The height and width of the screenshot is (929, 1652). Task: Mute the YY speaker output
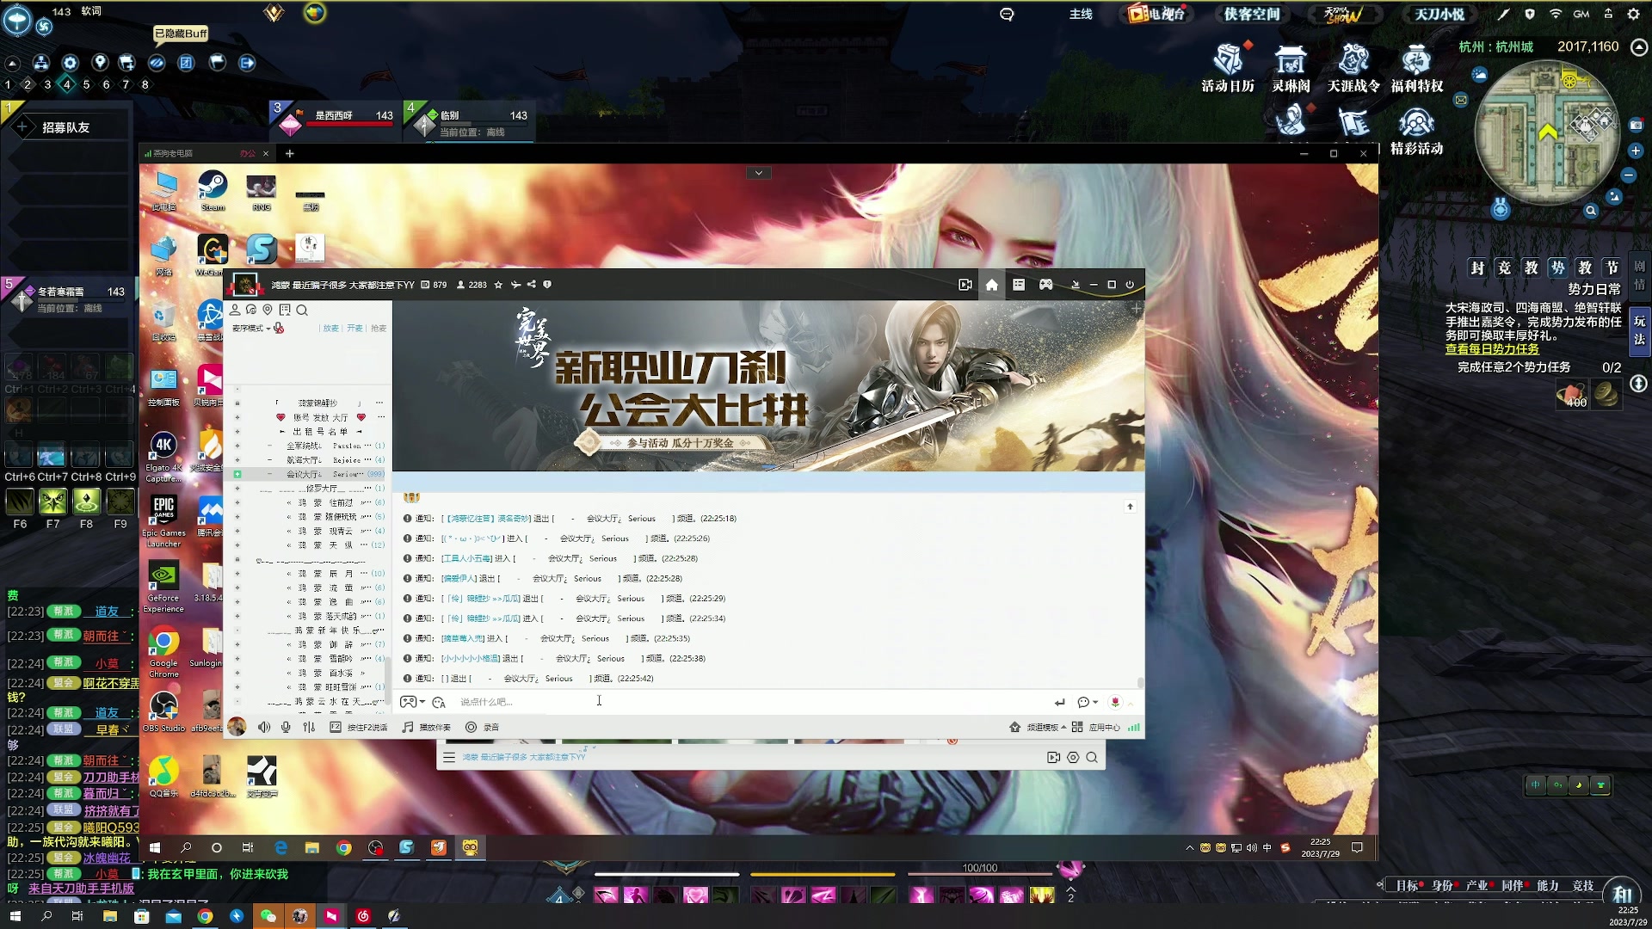[264, 728]
